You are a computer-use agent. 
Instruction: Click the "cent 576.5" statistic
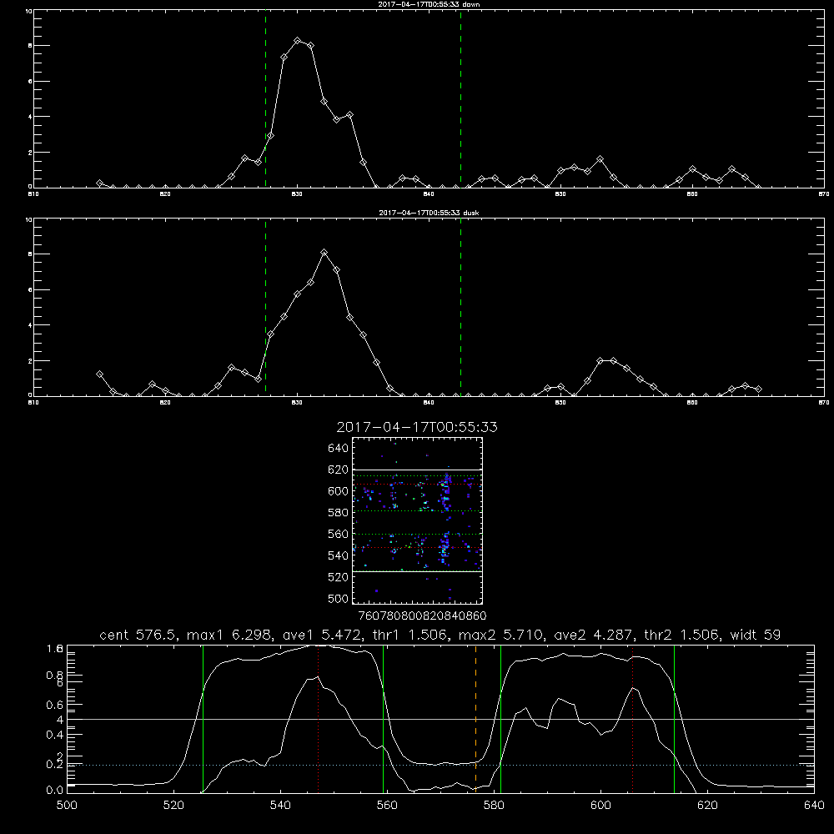tap(138, 635)
